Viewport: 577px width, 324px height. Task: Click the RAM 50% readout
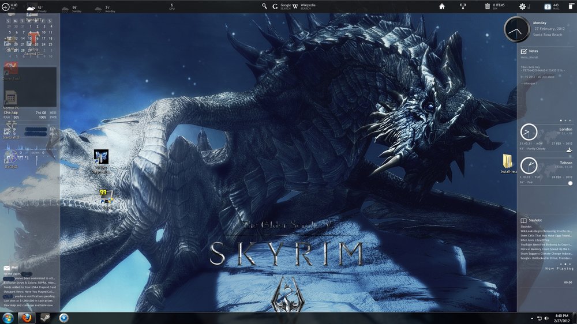point(11,117)
